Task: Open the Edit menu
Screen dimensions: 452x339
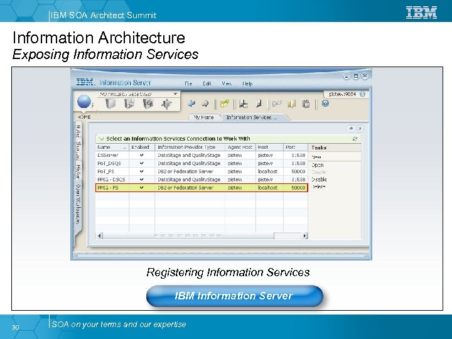Action: [207, 83]
